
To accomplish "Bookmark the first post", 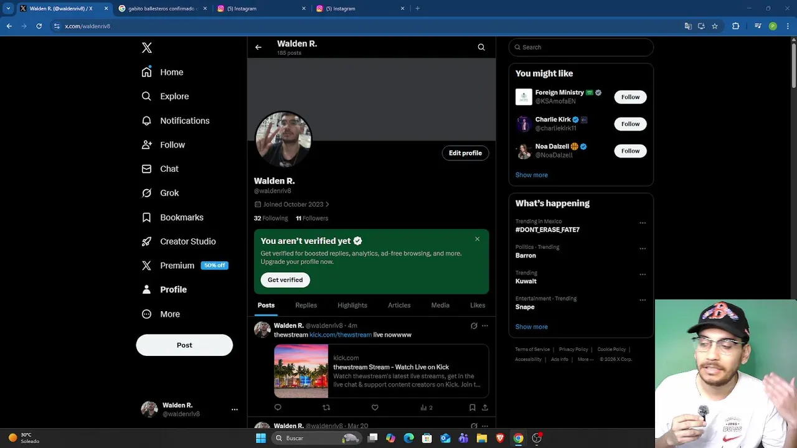I will [x=473, y=408].
